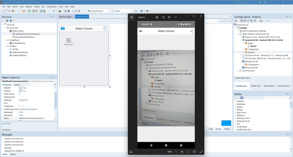The width and height of the screenshot is (293, 157).
Task: Click the green Run without debugging button
Action: point(54,11)
